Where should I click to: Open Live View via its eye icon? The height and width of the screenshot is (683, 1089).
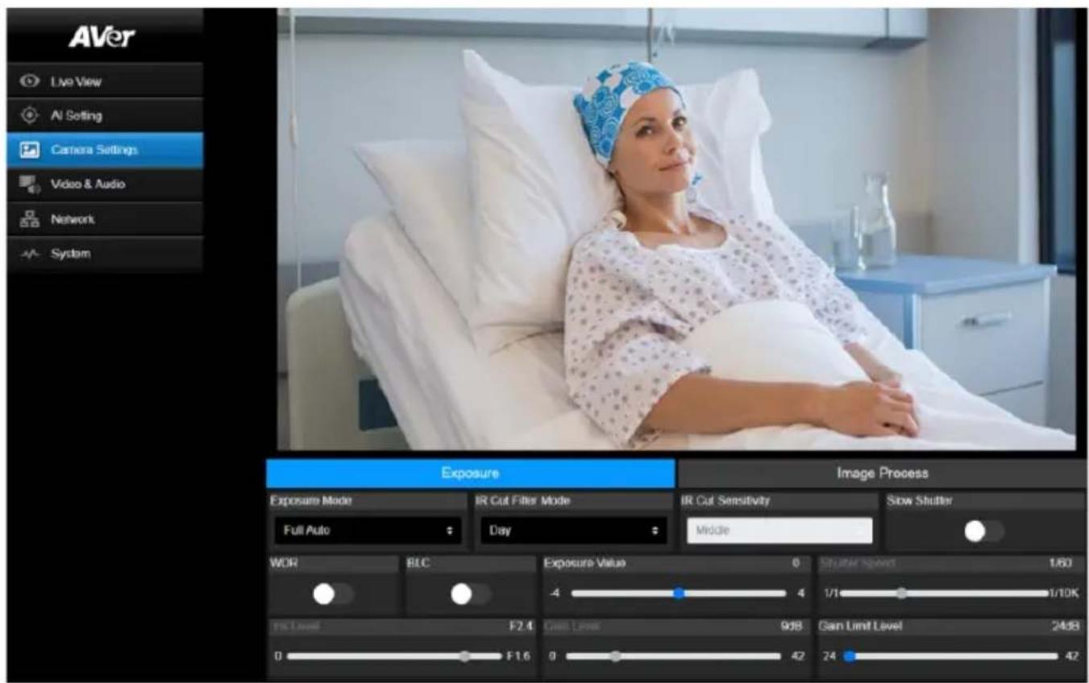click(30, 81)
